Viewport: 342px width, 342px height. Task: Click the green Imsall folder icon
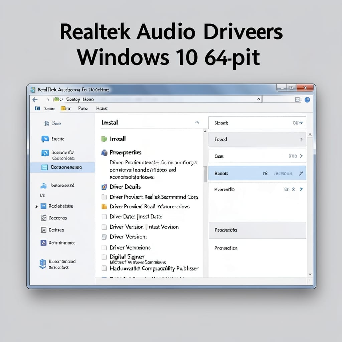click(x=104, y=139)
